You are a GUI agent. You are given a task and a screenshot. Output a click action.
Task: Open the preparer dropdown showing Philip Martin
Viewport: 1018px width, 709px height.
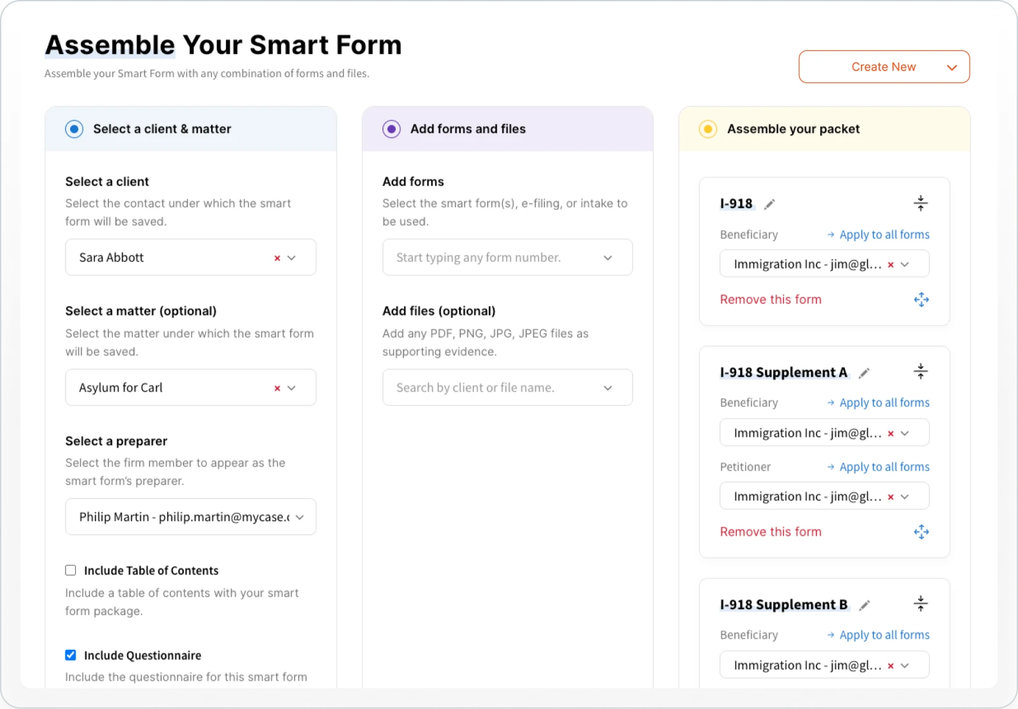point(300,517)
